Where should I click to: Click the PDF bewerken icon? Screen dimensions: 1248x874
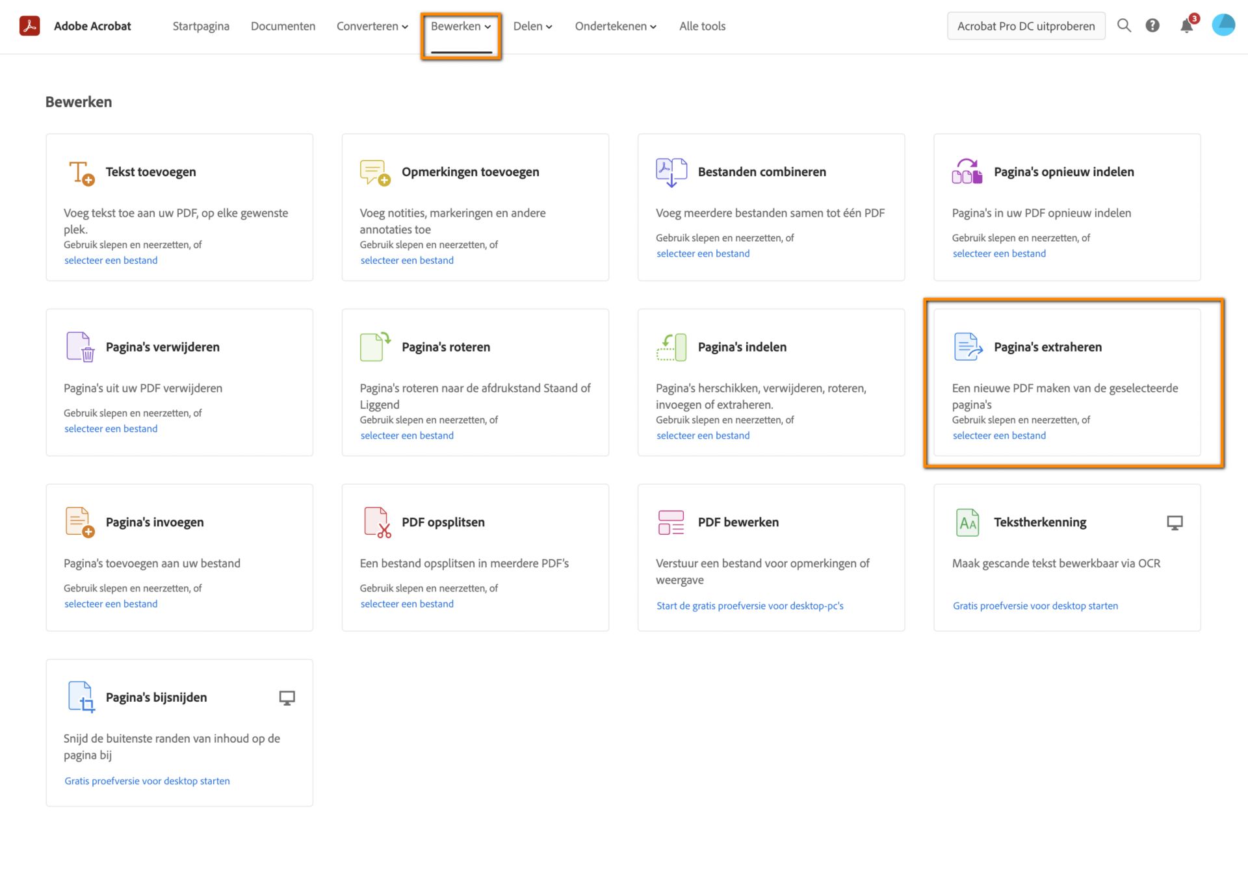pos(671,522)
